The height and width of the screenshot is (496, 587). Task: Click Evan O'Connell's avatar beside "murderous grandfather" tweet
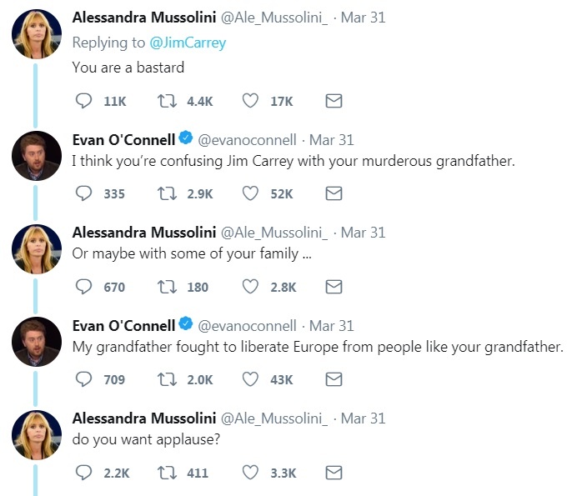[x=38, y=156]
